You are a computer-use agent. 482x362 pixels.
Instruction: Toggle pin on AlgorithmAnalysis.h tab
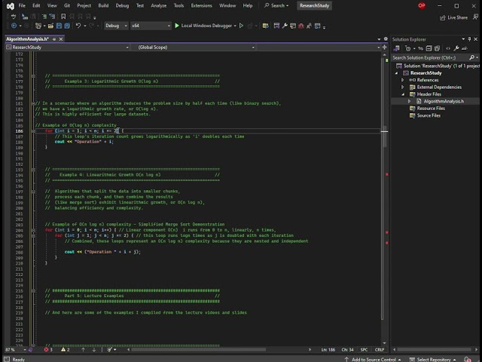coord(54,39)
